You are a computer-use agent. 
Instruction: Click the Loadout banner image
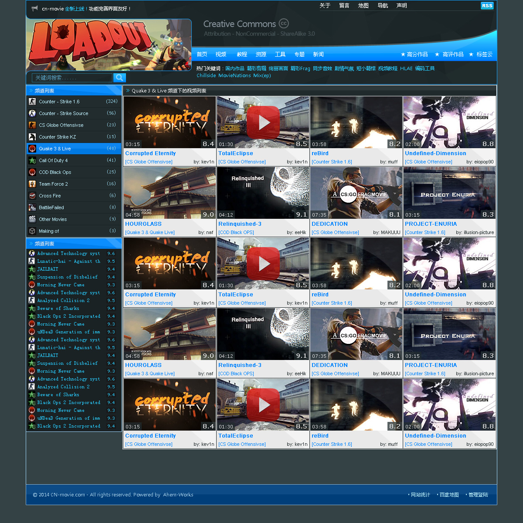point(109,45)
